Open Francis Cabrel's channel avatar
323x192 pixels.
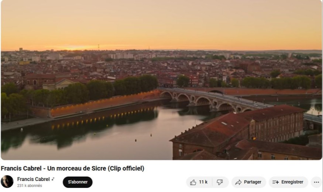(7, 182)
